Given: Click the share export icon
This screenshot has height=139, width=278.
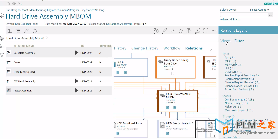Looking at the screenshot, I should coord(198,31).
